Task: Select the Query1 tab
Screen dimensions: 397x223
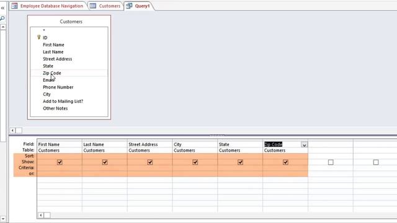Action: tap(142, 6)
